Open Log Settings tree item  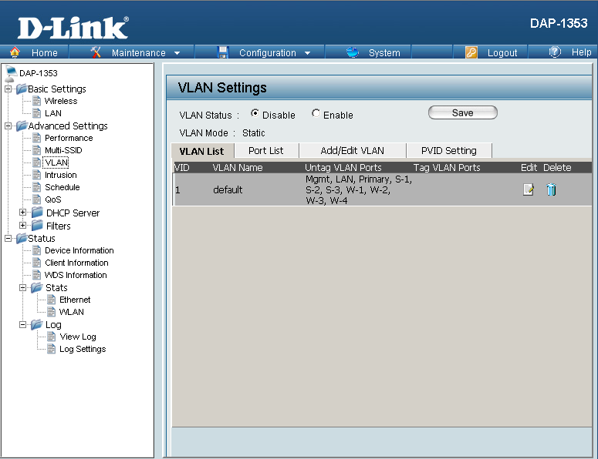pyautogui.click(x=83, y=349)
